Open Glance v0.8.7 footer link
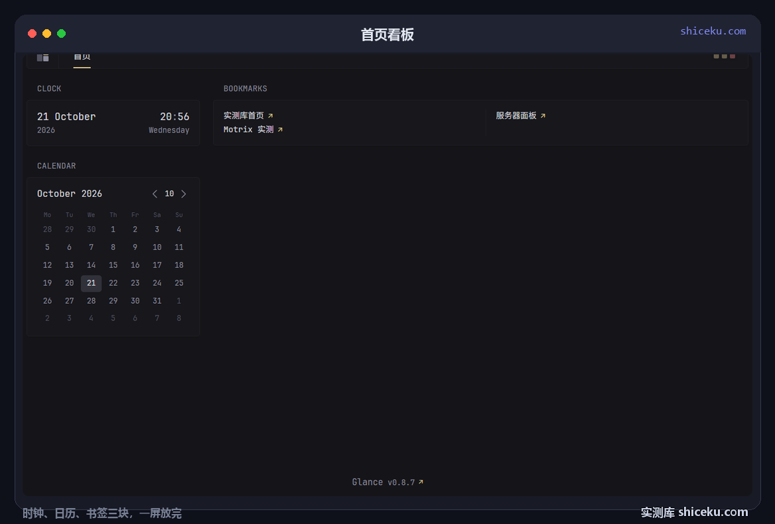775x524 pixels. coord(383,482)
